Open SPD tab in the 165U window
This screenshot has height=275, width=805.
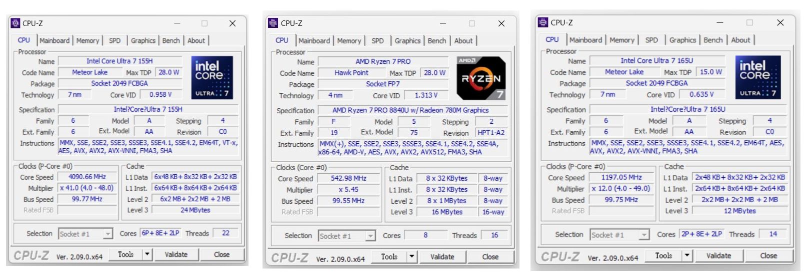651,40
